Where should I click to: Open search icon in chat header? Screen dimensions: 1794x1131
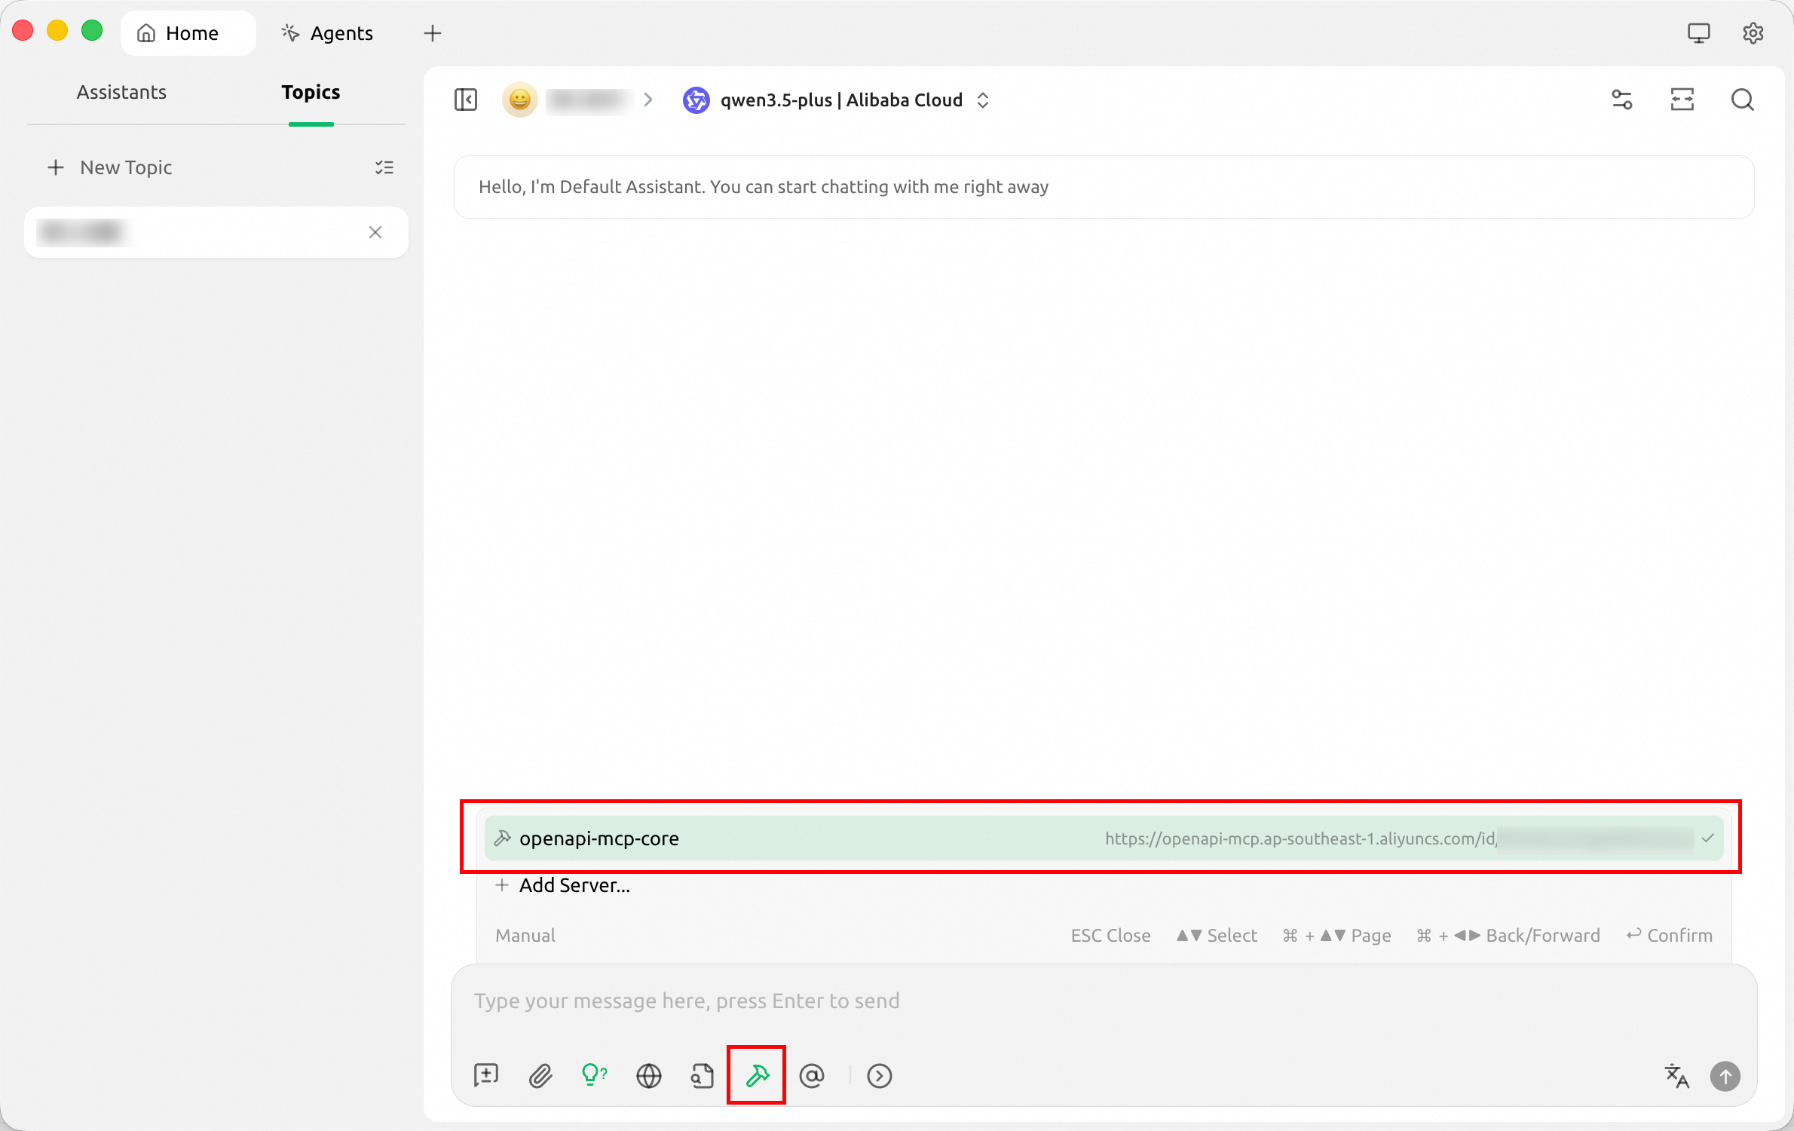(x=1742, y=100)
